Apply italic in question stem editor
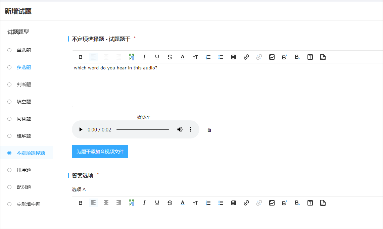Image resolution: width=383 pixels, height=229 pixels. (x=144, y=57)
